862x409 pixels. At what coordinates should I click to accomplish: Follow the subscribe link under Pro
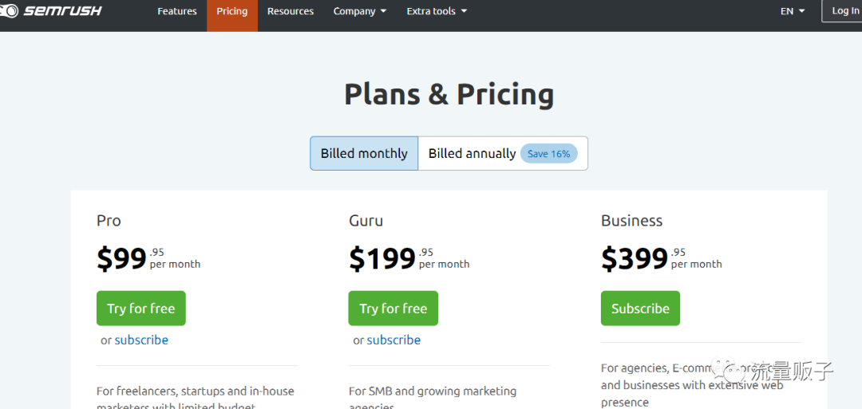pos(141,340)
